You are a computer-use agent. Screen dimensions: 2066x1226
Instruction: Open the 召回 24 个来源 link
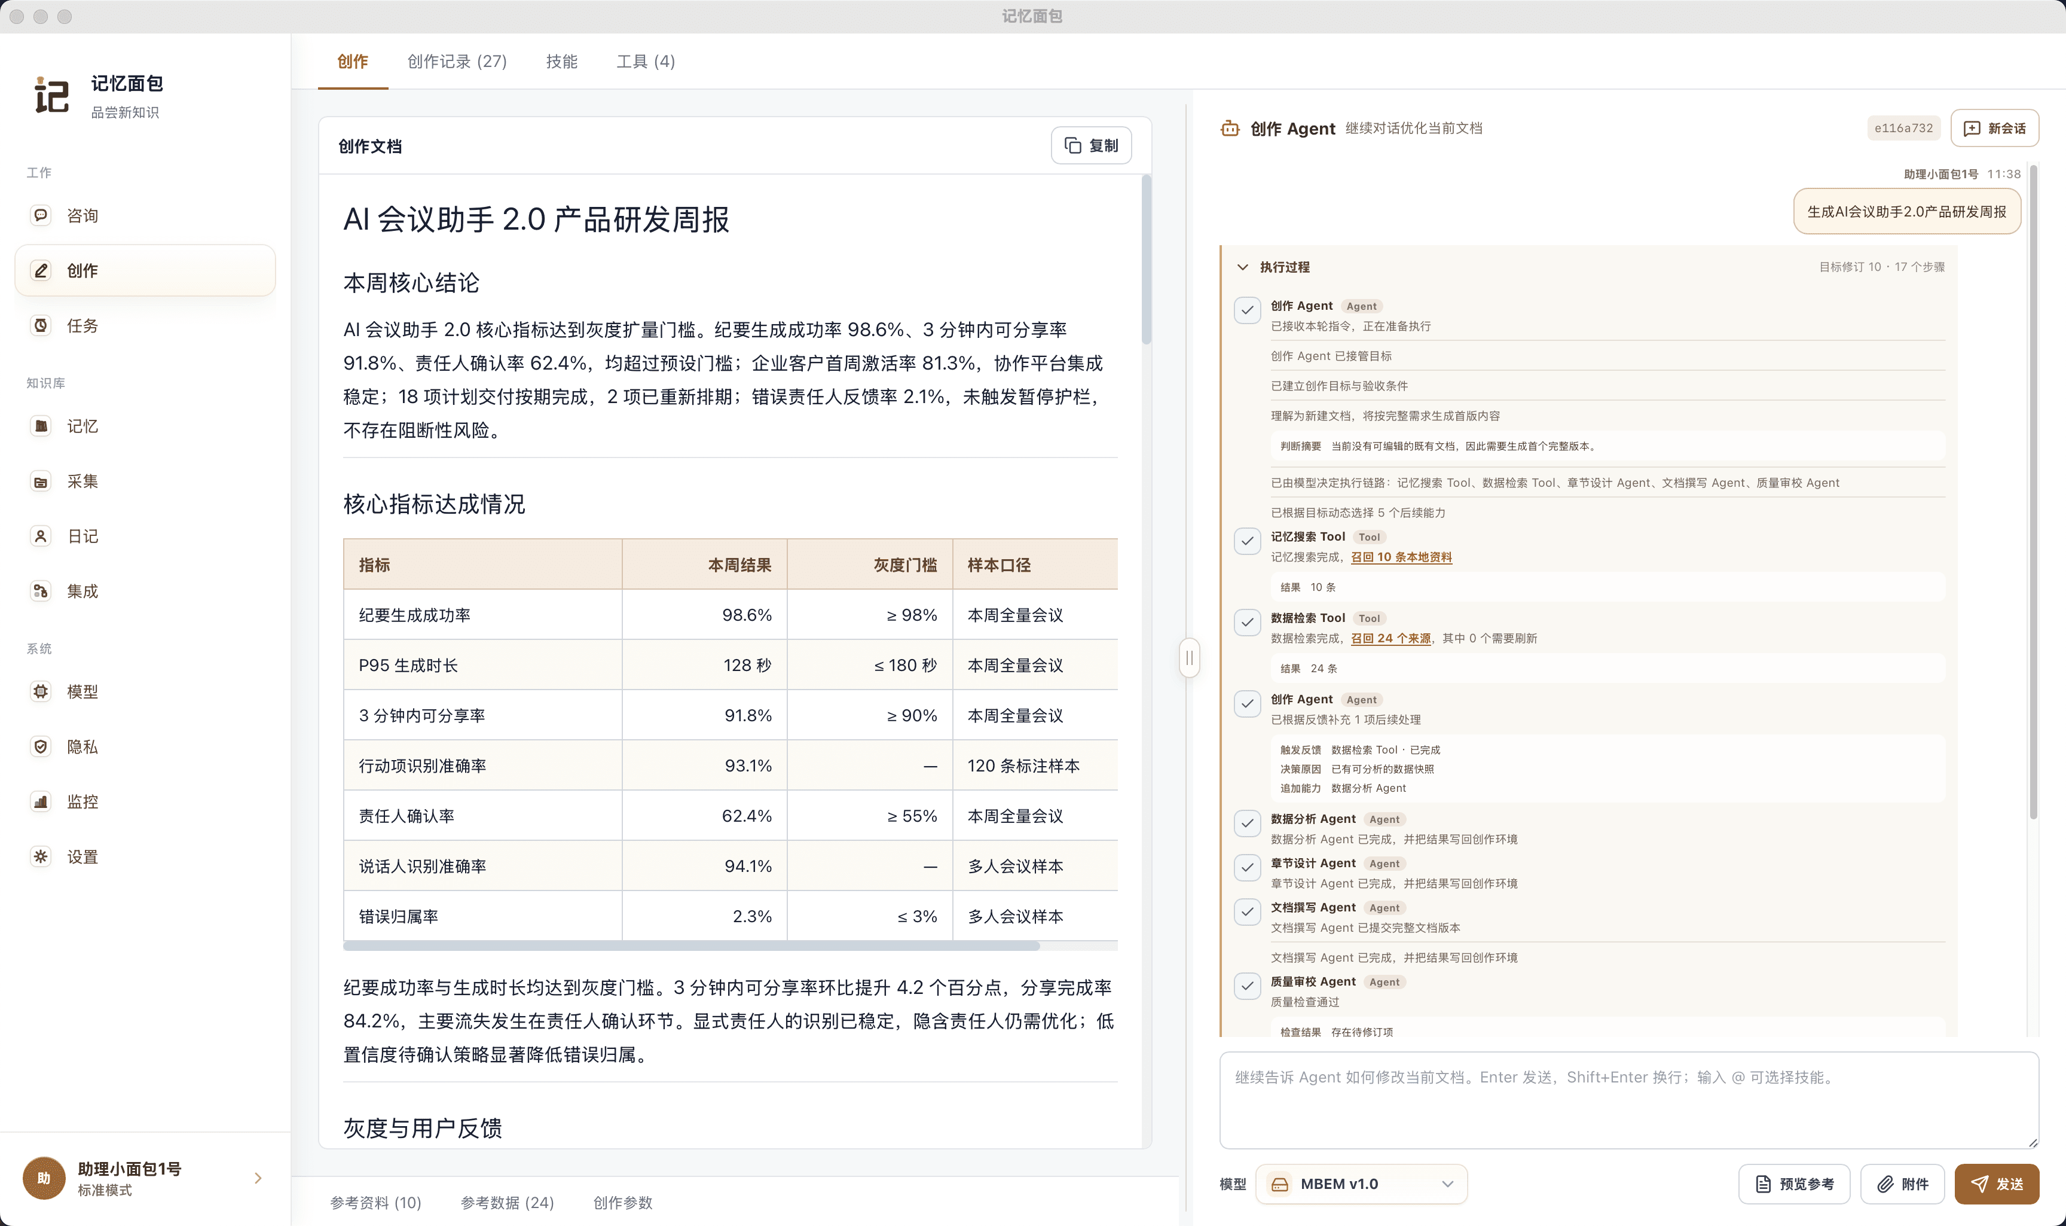1390,638
